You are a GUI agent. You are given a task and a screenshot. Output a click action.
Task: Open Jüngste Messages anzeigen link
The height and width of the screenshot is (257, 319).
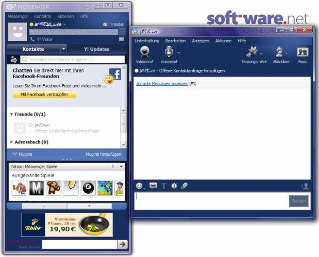(162, 84)
